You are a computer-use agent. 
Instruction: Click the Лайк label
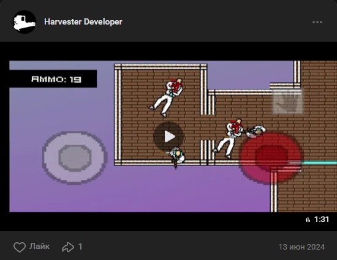(40, 247)
